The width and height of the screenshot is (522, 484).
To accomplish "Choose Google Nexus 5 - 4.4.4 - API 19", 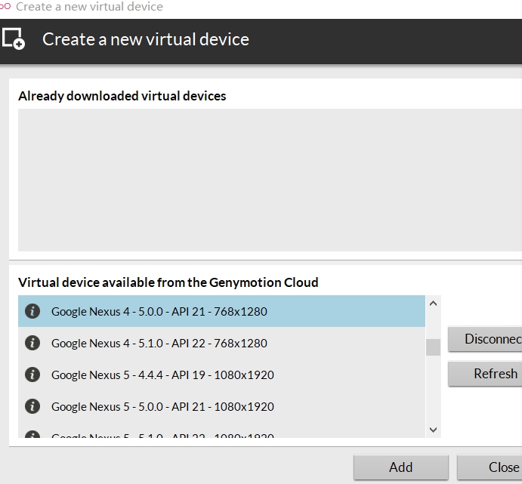I will (x=162, y=375).
